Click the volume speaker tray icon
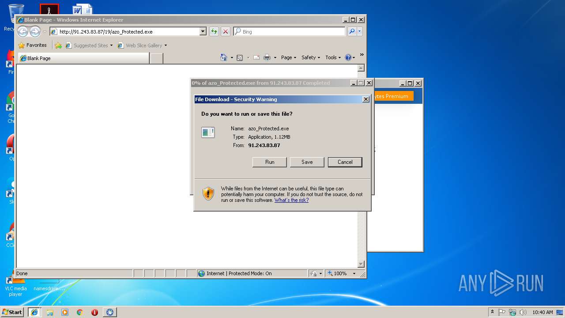 pyautogui.click(x=523, y=312)
